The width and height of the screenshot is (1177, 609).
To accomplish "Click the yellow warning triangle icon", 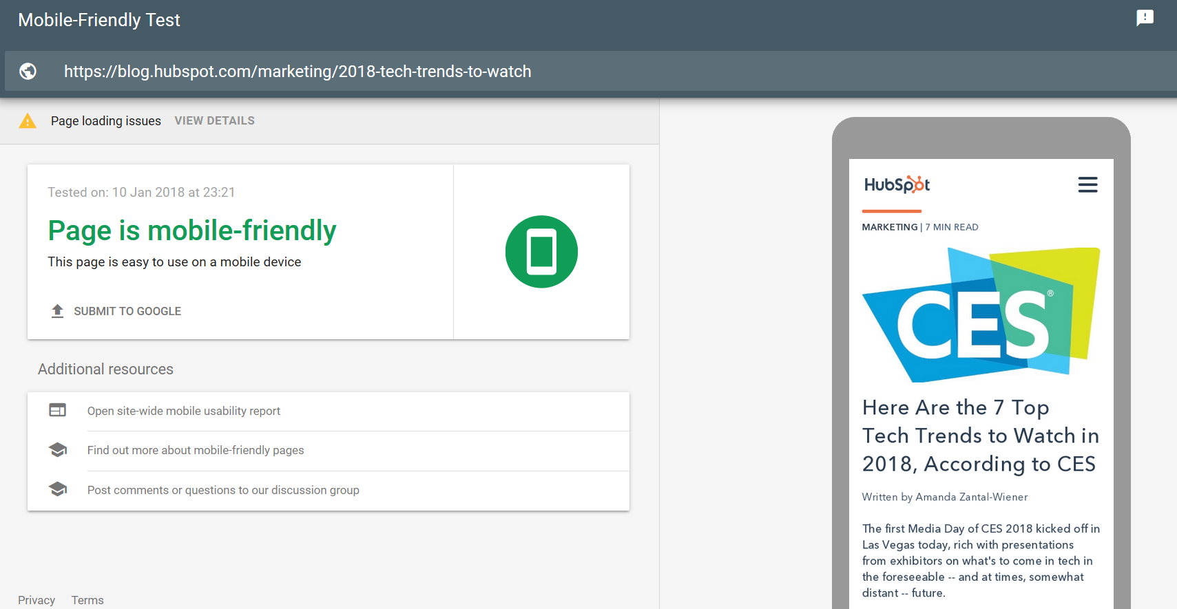I will tap(28, 121).
